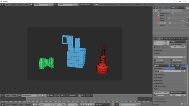Enable the Motion Blur checkbox
This screenshot has width=189, height=106.
(156, 86)
